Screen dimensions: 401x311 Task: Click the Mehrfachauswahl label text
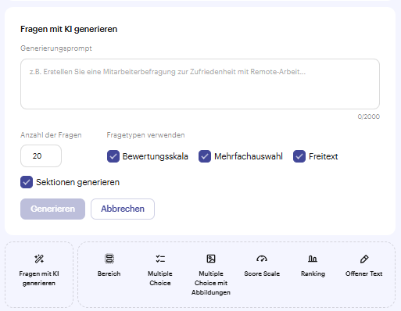coord(249,156)
